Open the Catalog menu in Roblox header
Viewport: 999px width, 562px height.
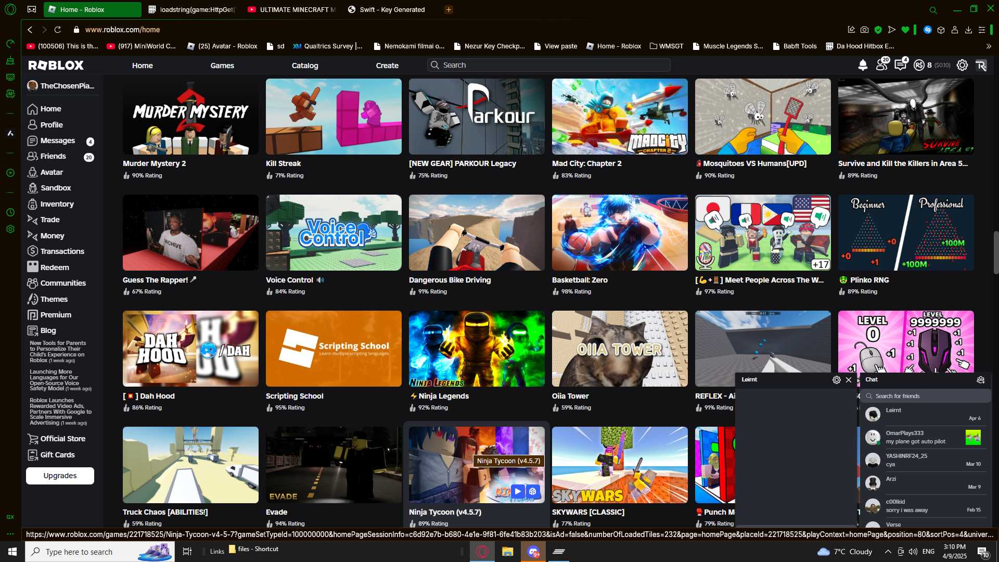point(305,66)
